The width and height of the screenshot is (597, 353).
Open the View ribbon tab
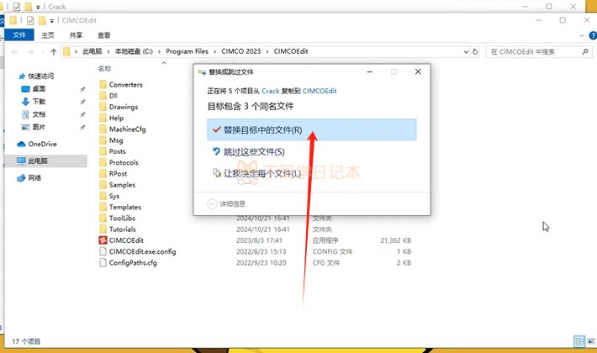[104, 35]
